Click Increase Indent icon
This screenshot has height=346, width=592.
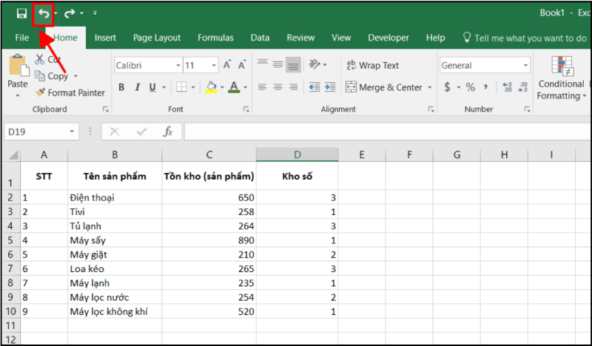pos(330,87)
